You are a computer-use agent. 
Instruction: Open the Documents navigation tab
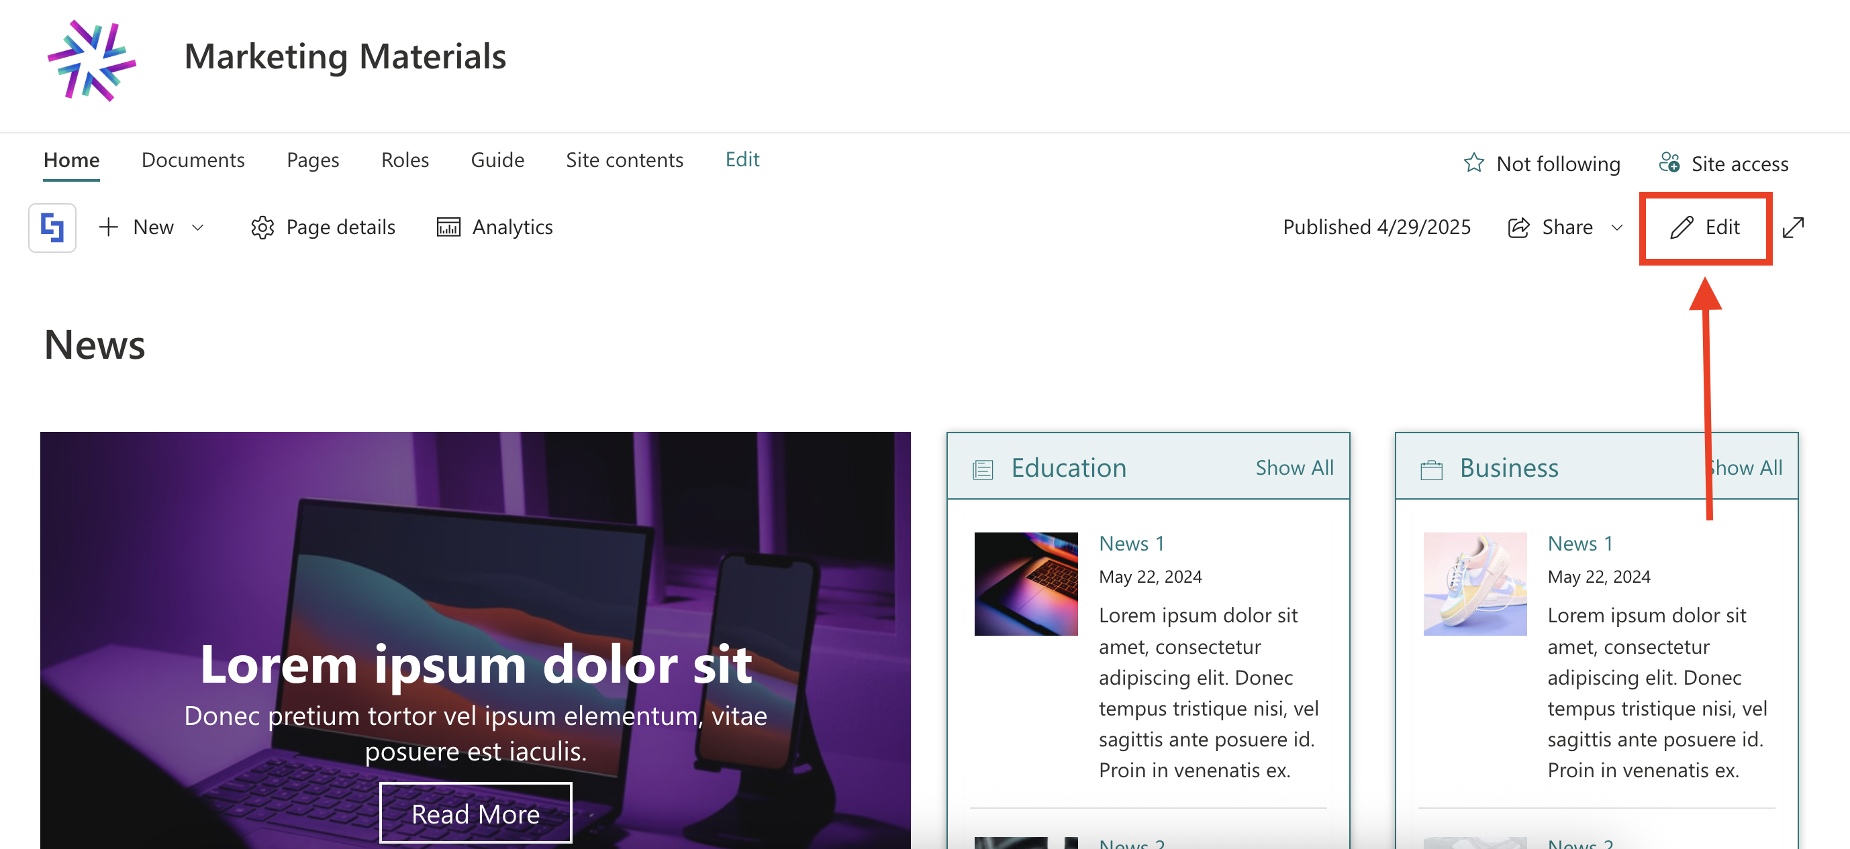[193, 160]
